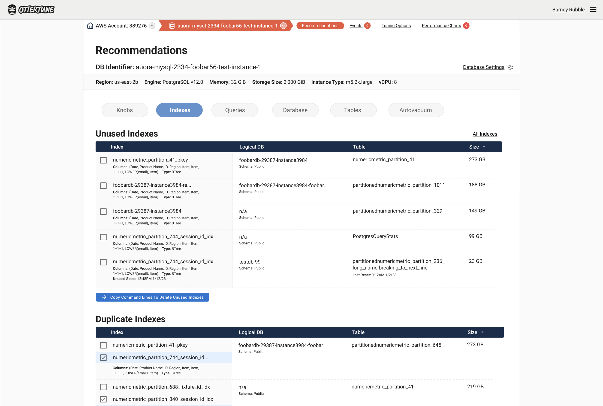Open the All Indexes link

point(485,134)
